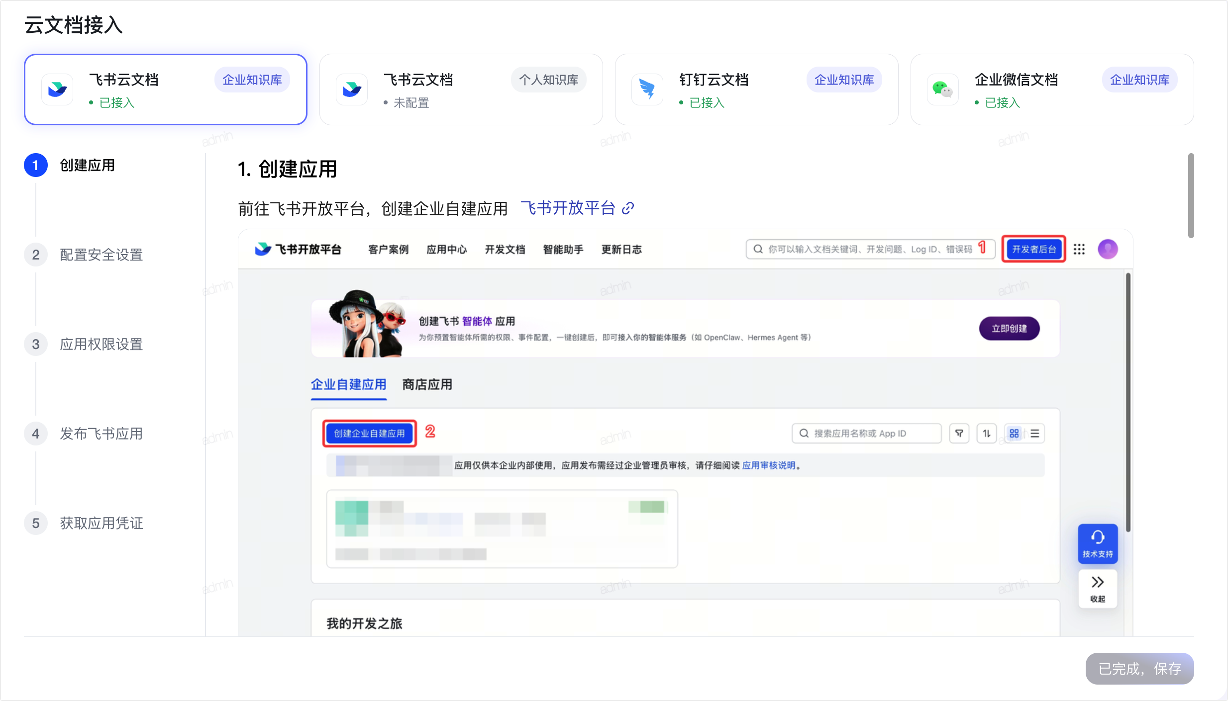Click the 立即创建 button in the guide image
Image resolution: width=1228 pixels, height=701 pixels.
1010,329
